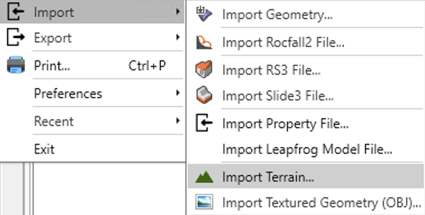Expand the Export submenu arrow
This screenshot has height=215, width=425.
pos(178,37)
